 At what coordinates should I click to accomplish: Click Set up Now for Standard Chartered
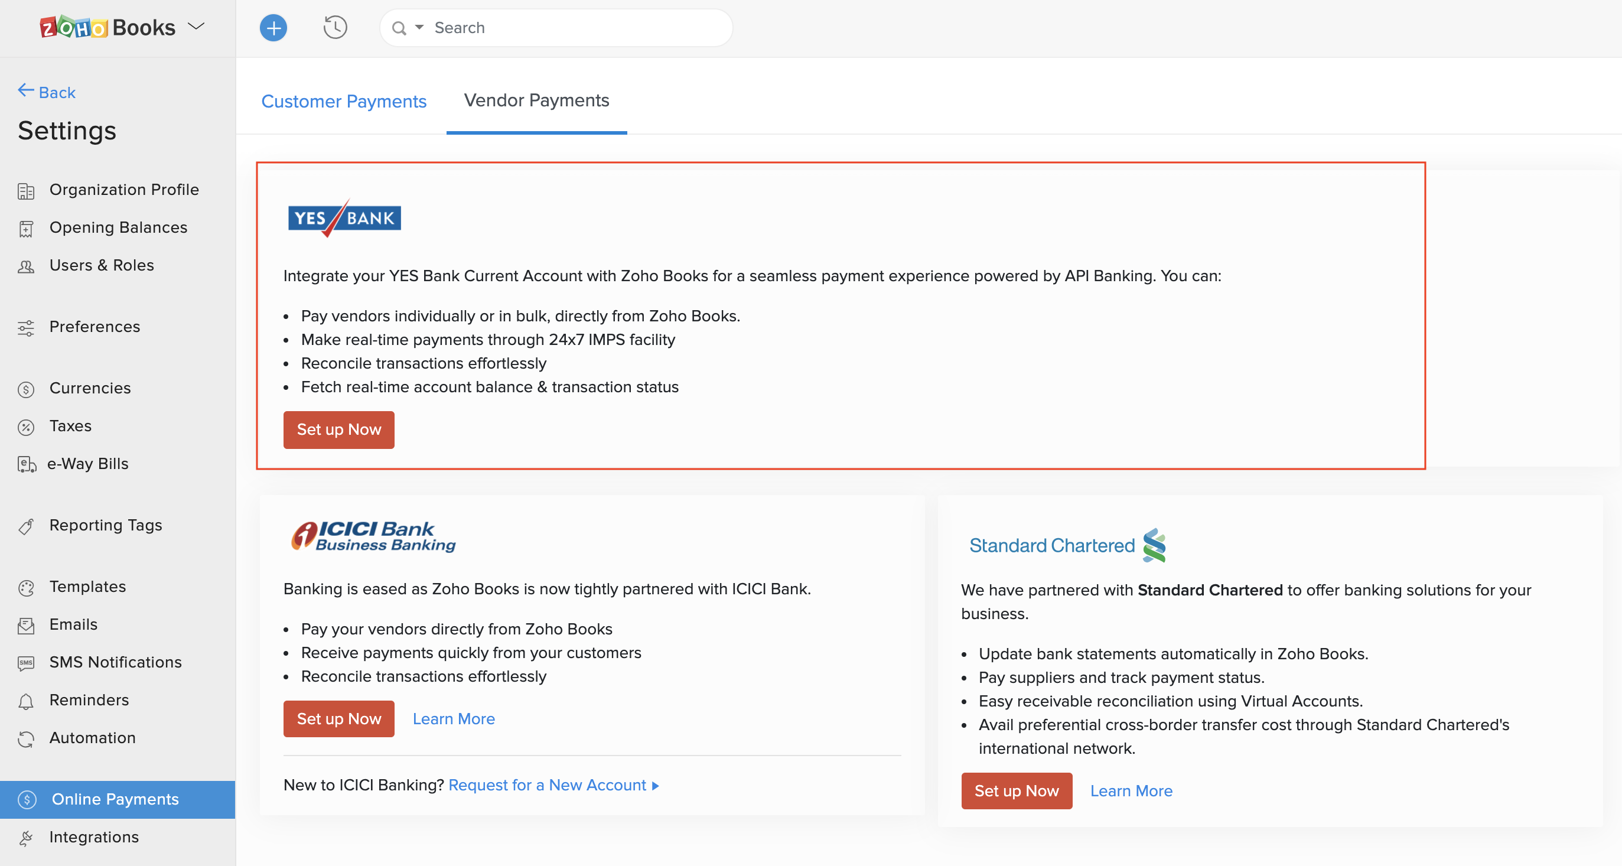[1015, 790]
